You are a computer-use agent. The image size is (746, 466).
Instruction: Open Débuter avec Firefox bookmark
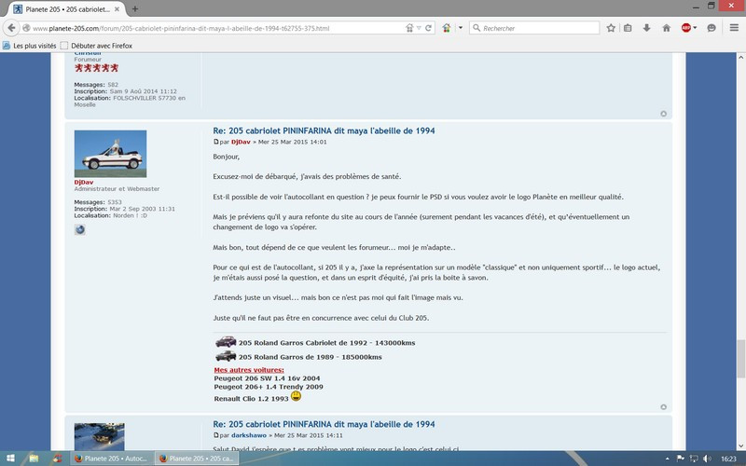point(96,46)
